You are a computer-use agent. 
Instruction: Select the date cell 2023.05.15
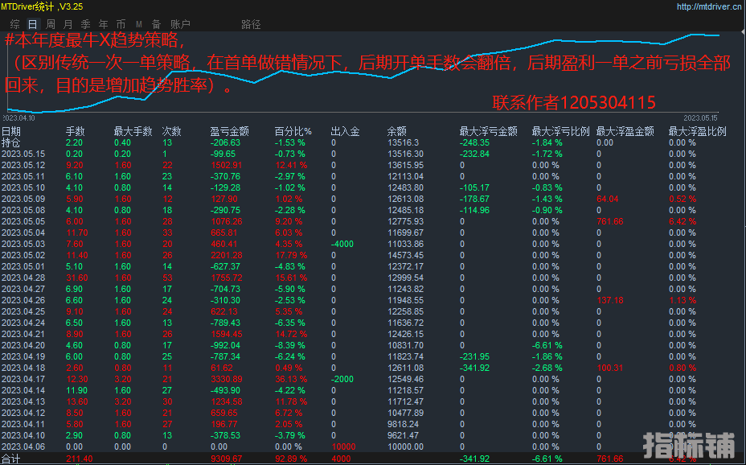coord(23,154)
